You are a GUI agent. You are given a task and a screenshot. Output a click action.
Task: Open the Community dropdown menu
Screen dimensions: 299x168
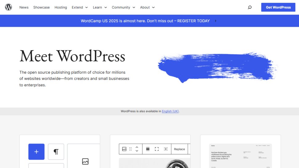(123, 7)
